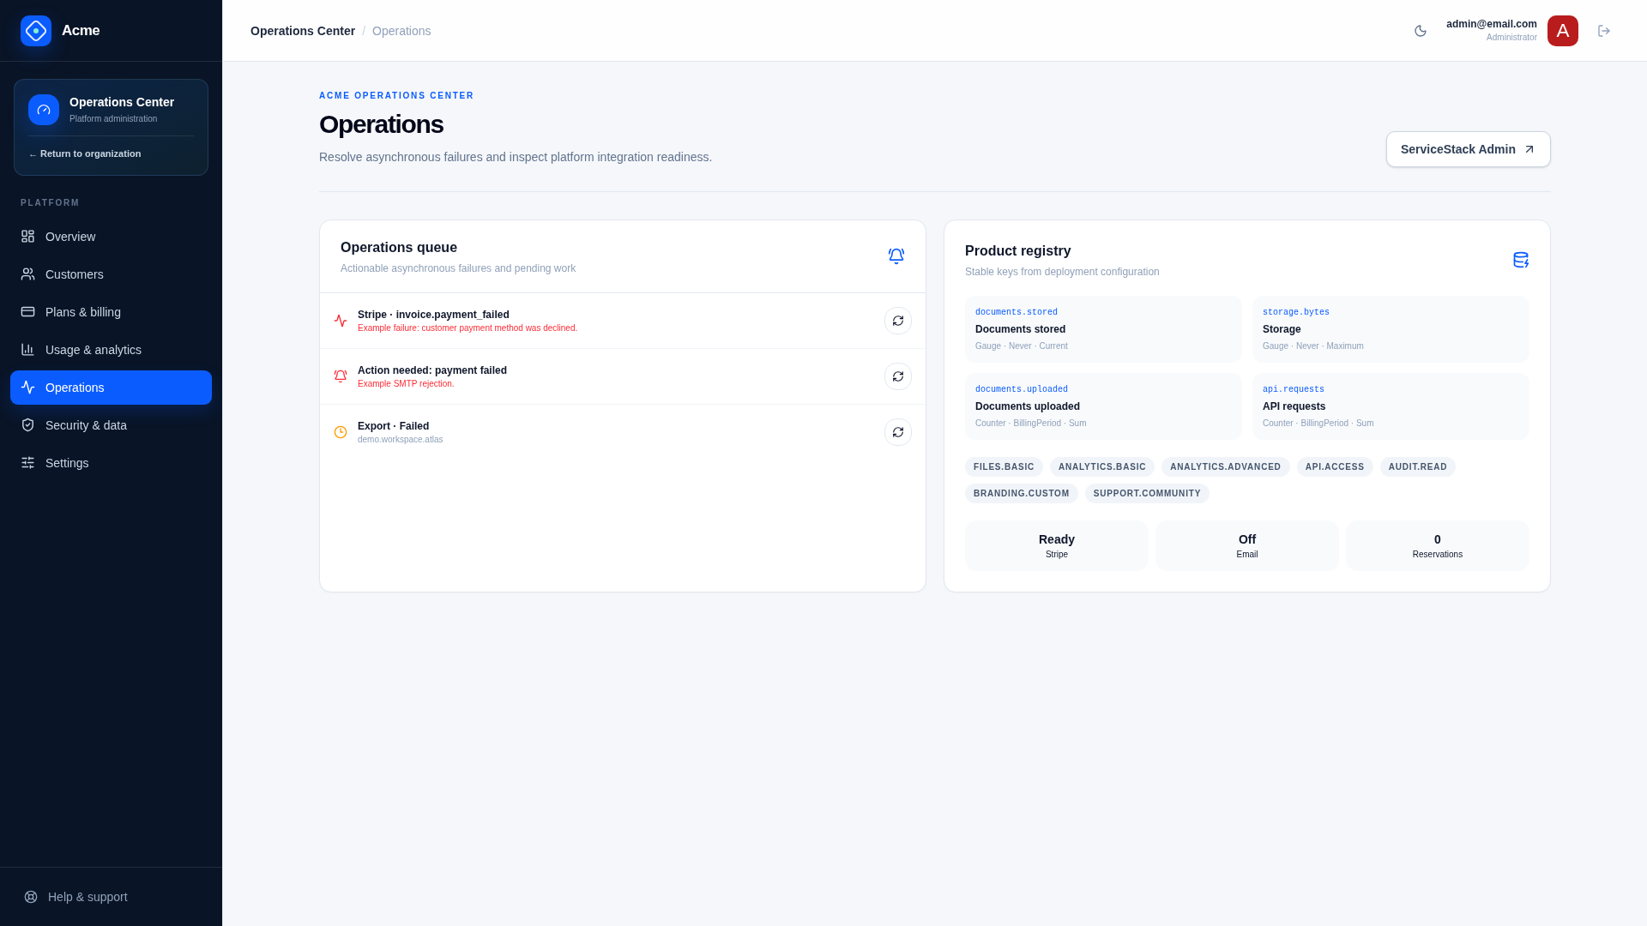Click the Product registry database icon

click(1521, 260)
